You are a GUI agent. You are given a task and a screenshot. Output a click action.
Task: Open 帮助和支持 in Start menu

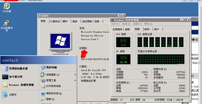pyautogui.click(x=51, y=93)
